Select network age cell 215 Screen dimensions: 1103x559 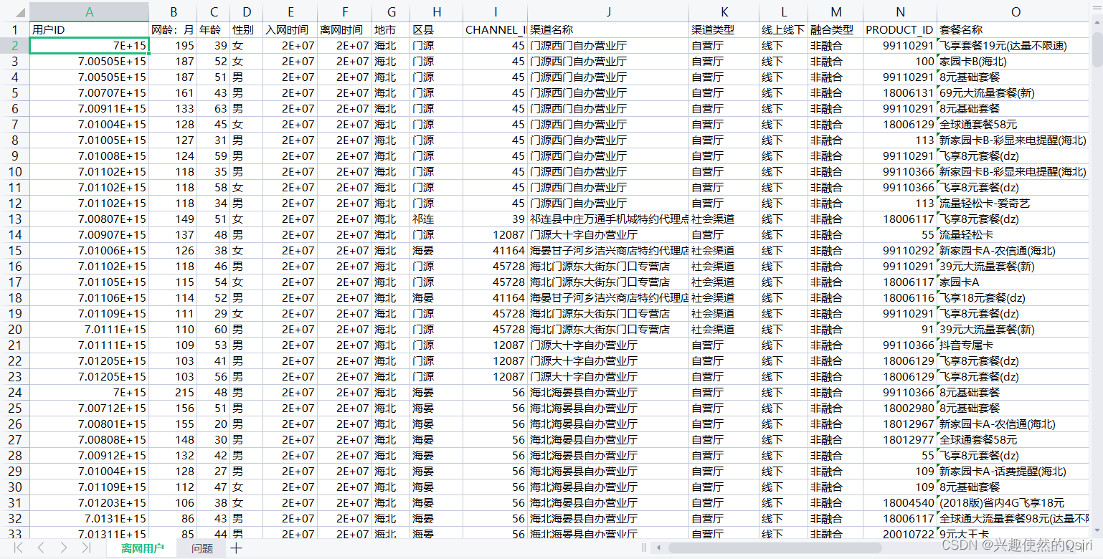[173, 393]
